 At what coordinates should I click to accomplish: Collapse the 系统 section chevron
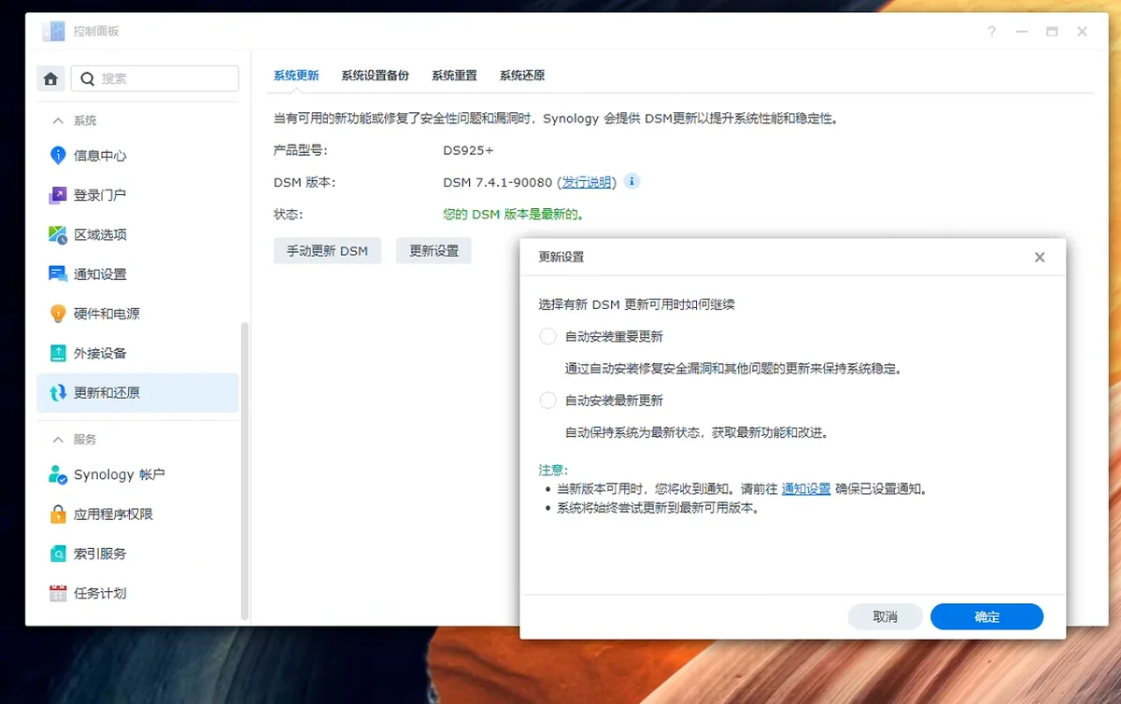pos(58,121)
